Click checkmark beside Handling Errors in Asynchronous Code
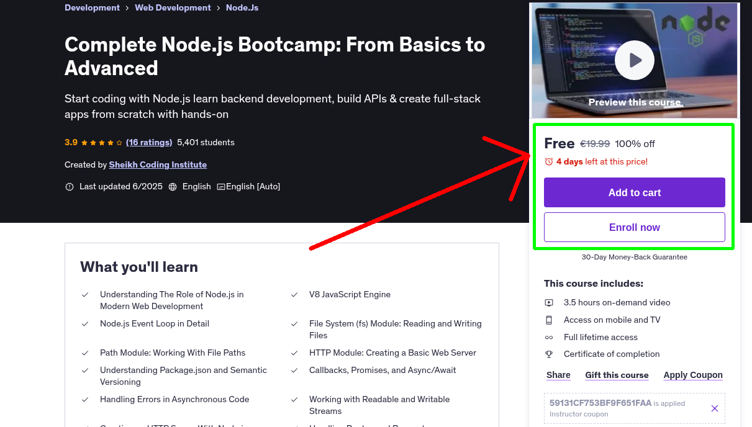 85,400
